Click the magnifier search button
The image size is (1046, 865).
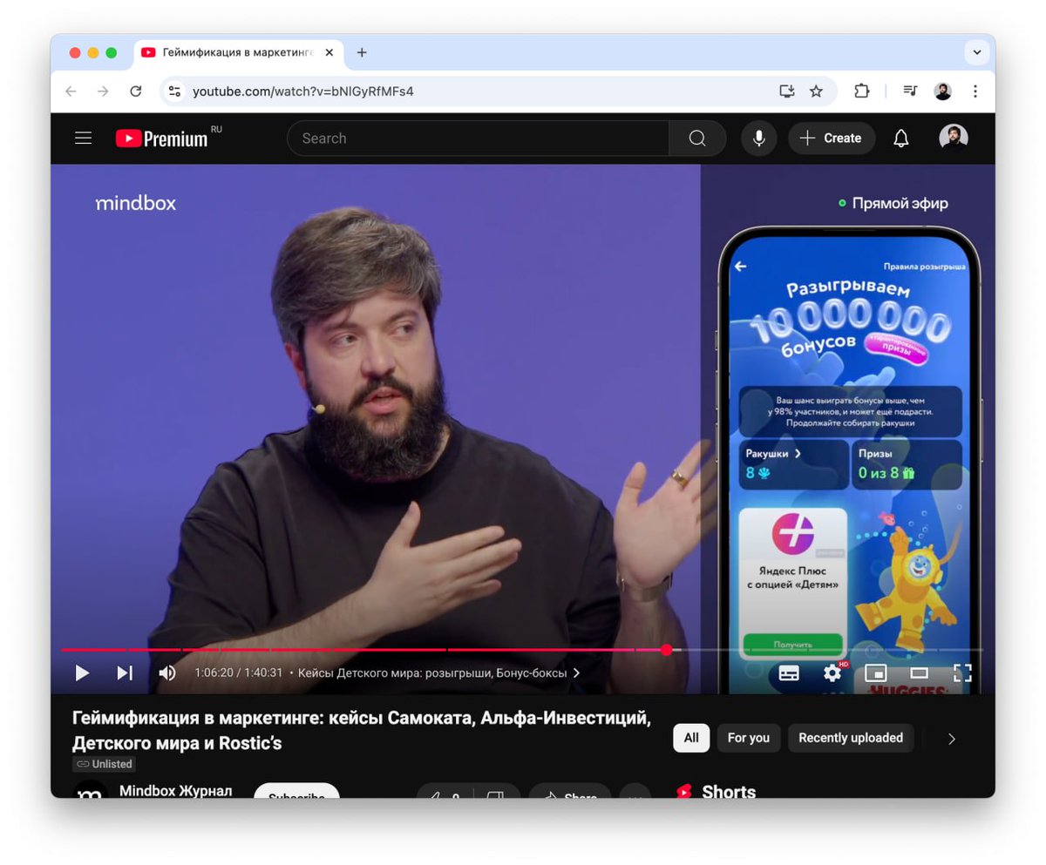click(697, 138)
